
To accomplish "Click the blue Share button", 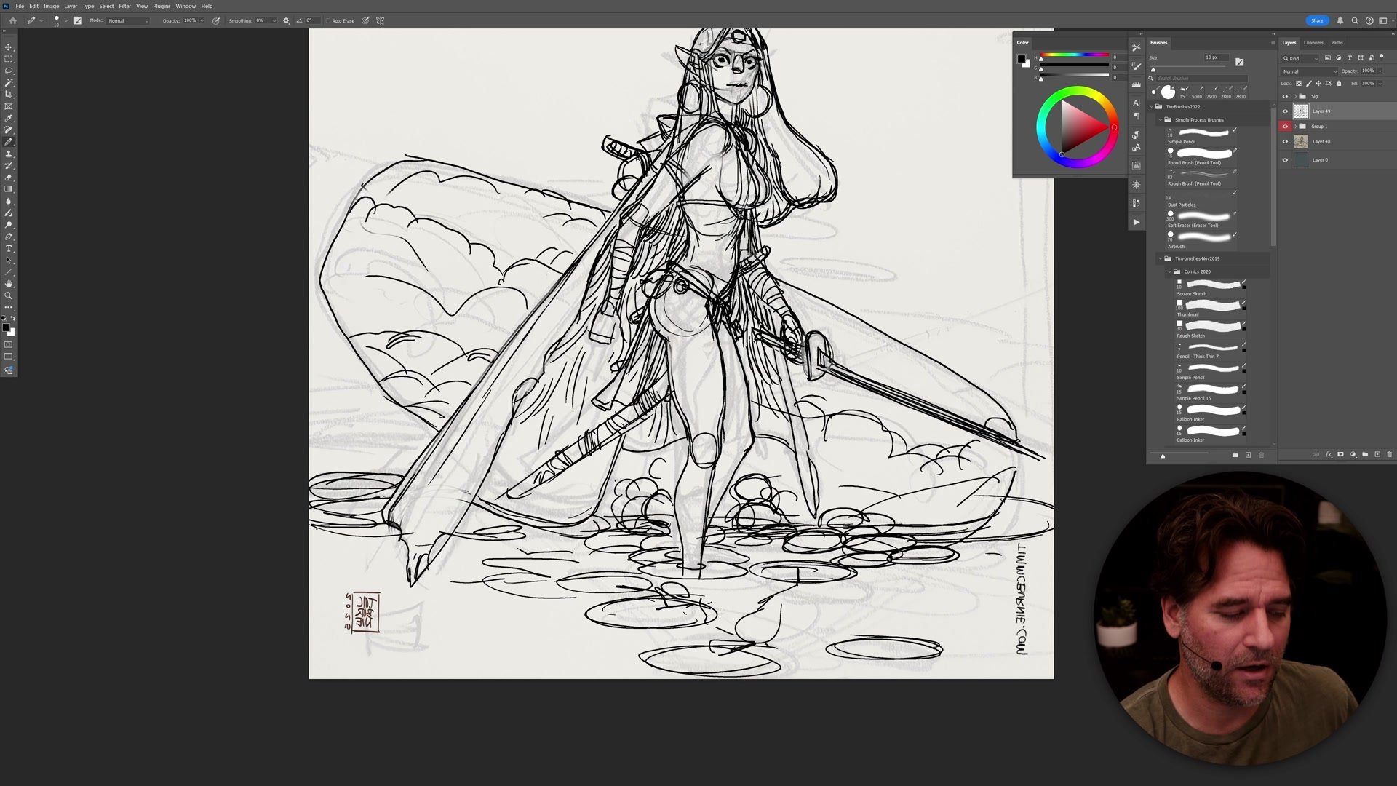I will [x=1317, y=20].
